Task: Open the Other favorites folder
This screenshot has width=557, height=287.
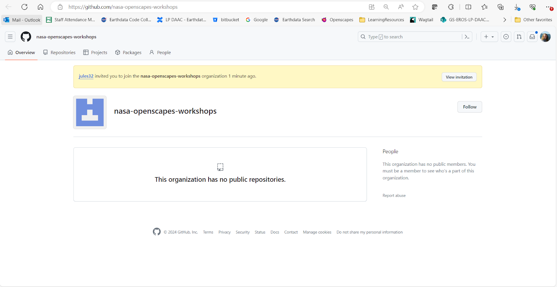Action: coord(533,20)
